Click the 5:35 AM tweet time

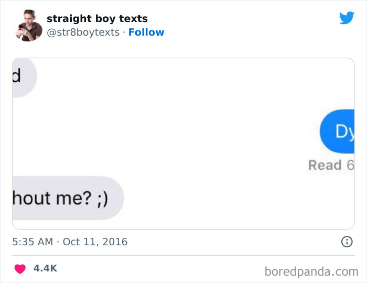click(x=32, y=242)
